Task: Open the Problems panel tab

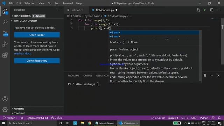Action: pyautogui.click(x=73, y=76)
